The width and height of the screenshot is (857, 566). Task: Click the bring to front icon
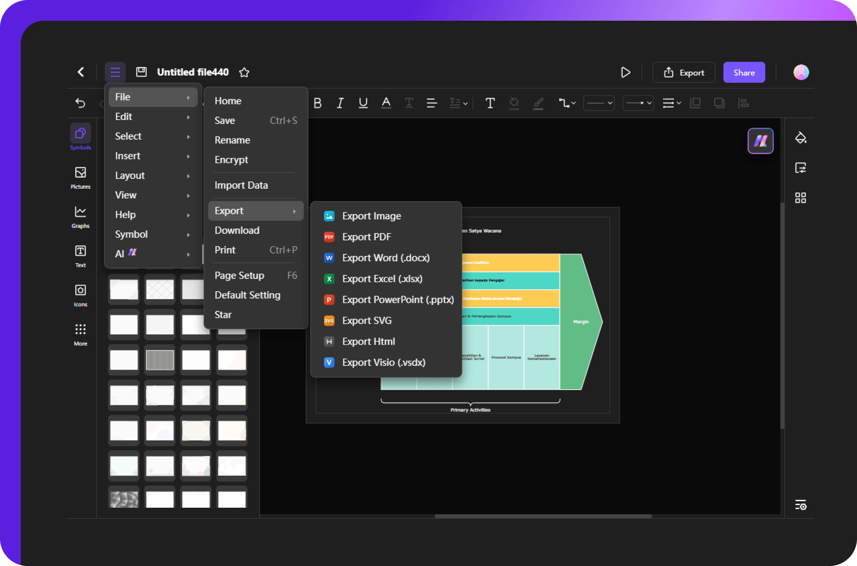tap(695, 103)
